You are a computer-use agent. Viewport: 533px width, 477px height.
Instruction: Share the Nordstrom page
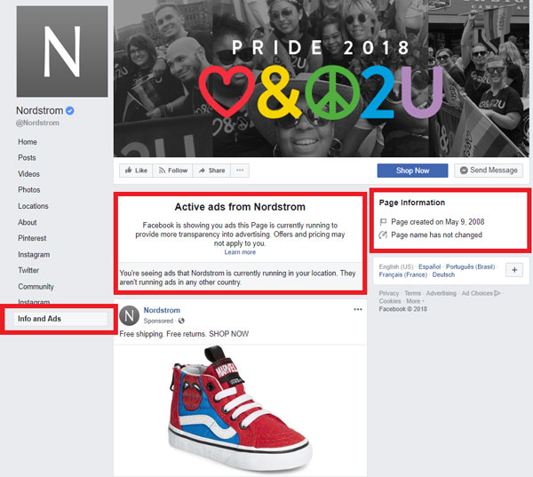211,171
